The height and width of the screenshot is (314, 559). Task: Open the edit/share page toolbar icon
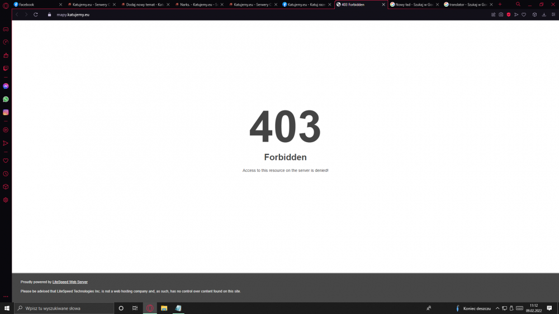click(494, 15)
